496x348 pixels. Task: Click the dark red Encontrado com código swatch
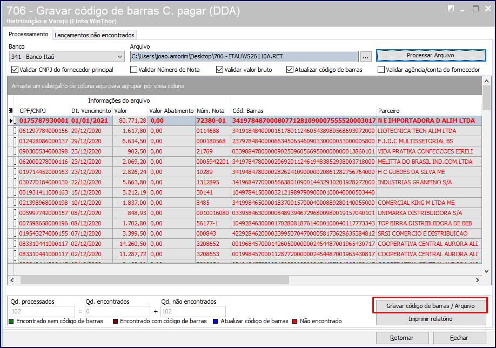point(116,321)
